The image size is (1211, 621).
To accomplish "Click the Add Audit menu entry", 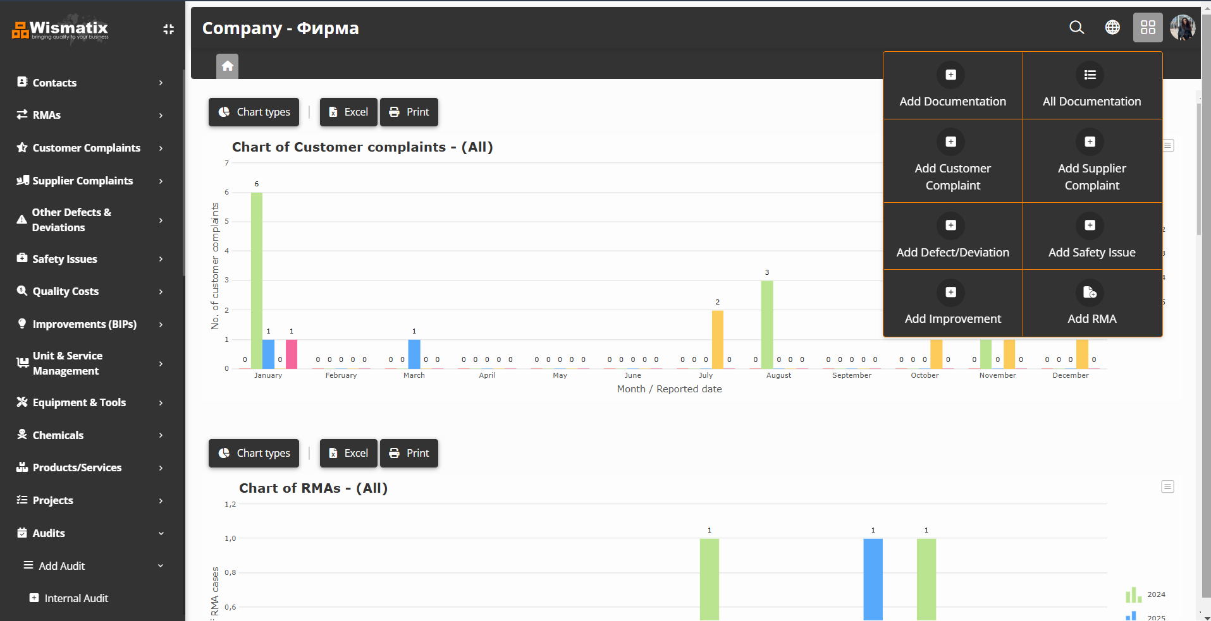I will 61,565.
